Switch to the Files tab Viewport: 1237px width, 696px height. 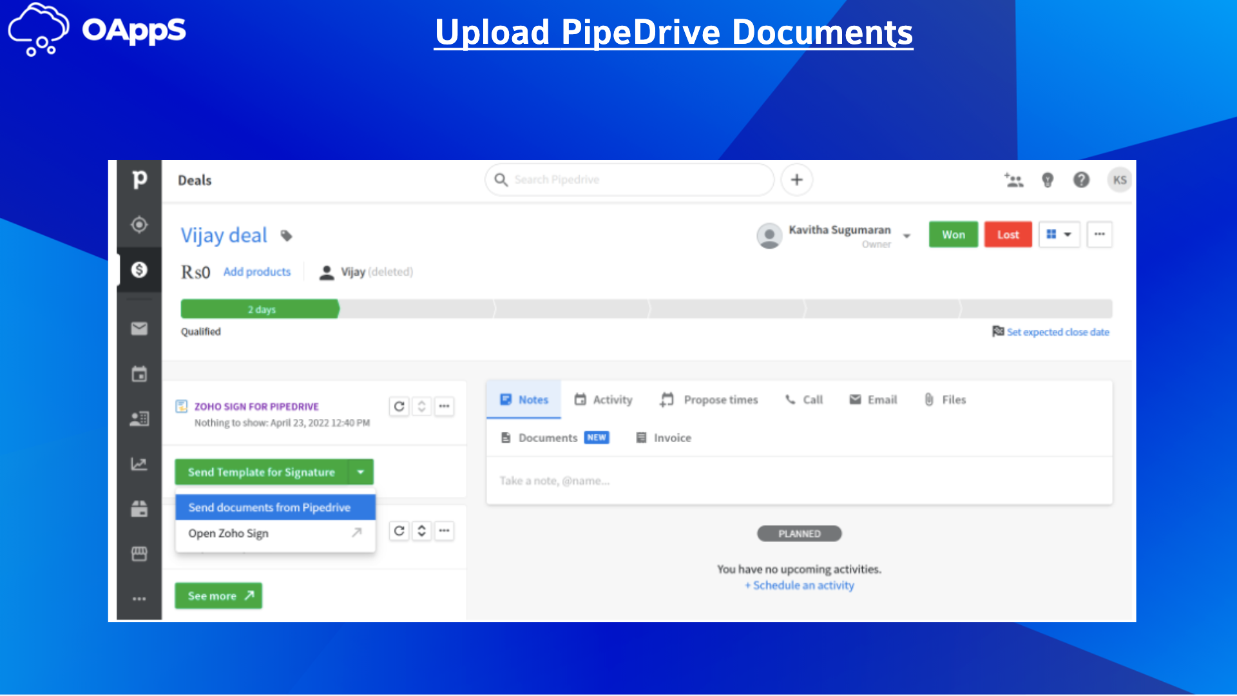click(945, 400)
